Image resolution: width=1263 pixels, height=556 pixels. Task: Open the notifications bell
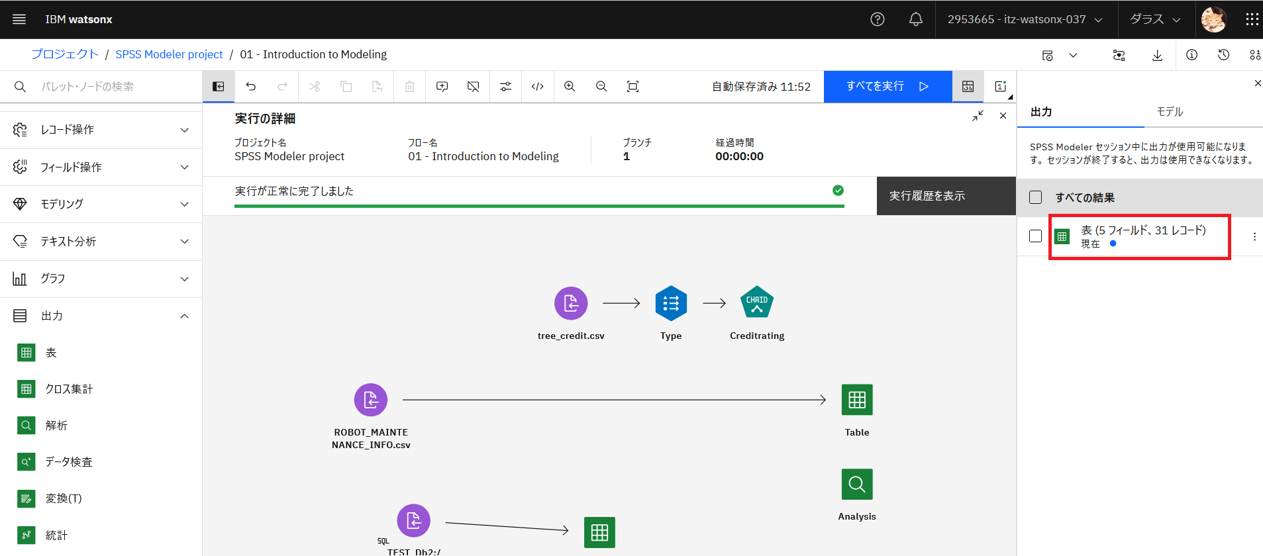(x=916, y=19)
